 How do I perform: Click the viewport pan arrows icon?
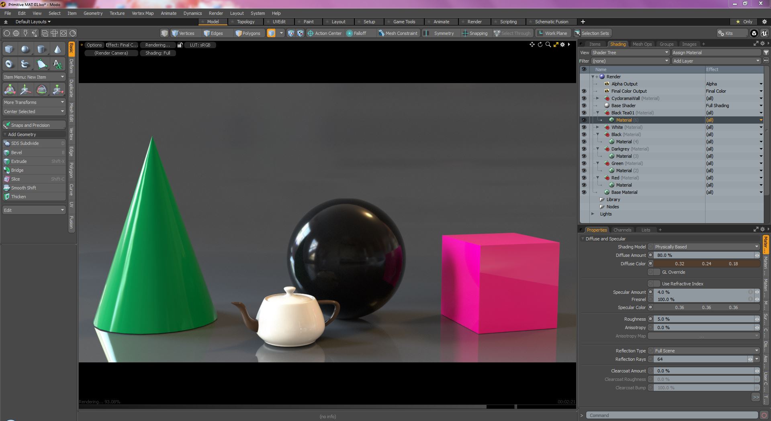[532, 45]
